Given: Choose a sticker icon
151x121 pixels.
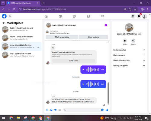Looking at the screenshot, I should pos(56,110).
